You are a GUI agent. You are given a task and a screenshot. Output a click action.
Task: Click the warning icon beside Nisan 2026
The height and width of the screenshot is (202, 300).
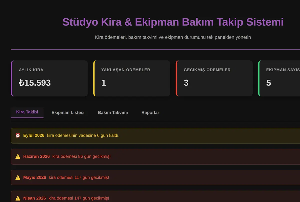click(18, 198)
